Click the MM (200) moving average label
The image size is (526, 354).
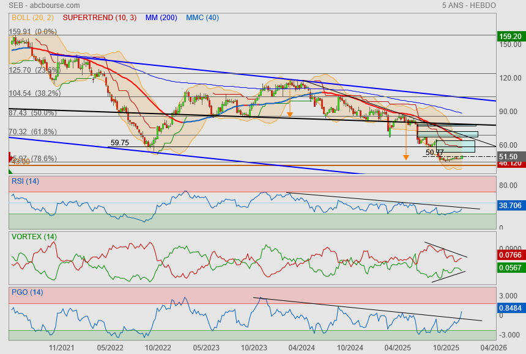(161, 18)
